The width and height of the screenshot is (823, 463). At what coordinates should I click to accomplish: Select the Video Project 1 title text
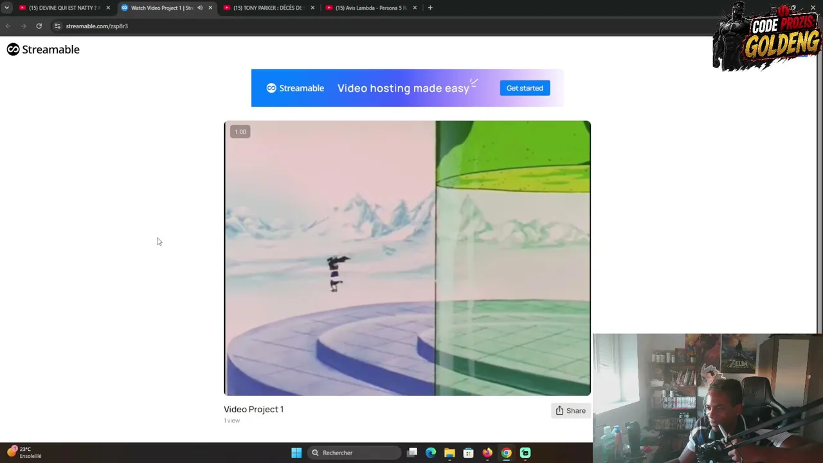(253, 409)
